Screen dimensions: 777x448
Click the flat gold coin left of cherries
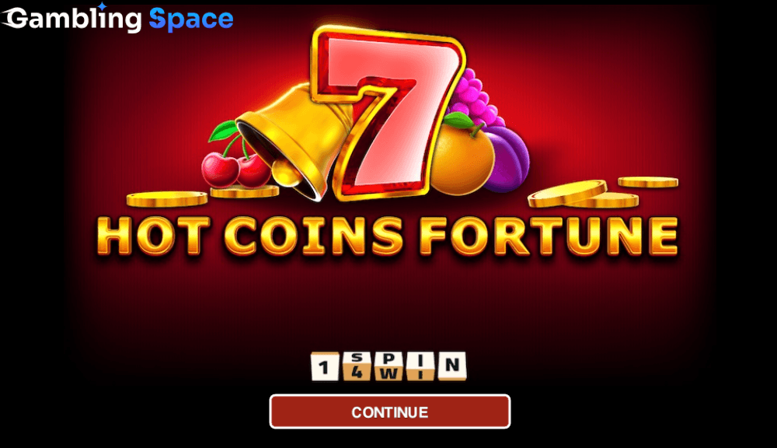point(167,199)
